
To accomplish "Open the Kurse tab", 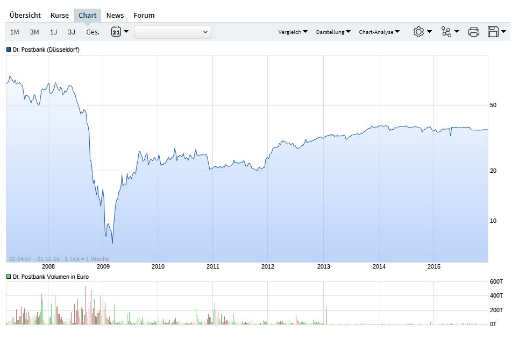I will click(x=60, y=16).
